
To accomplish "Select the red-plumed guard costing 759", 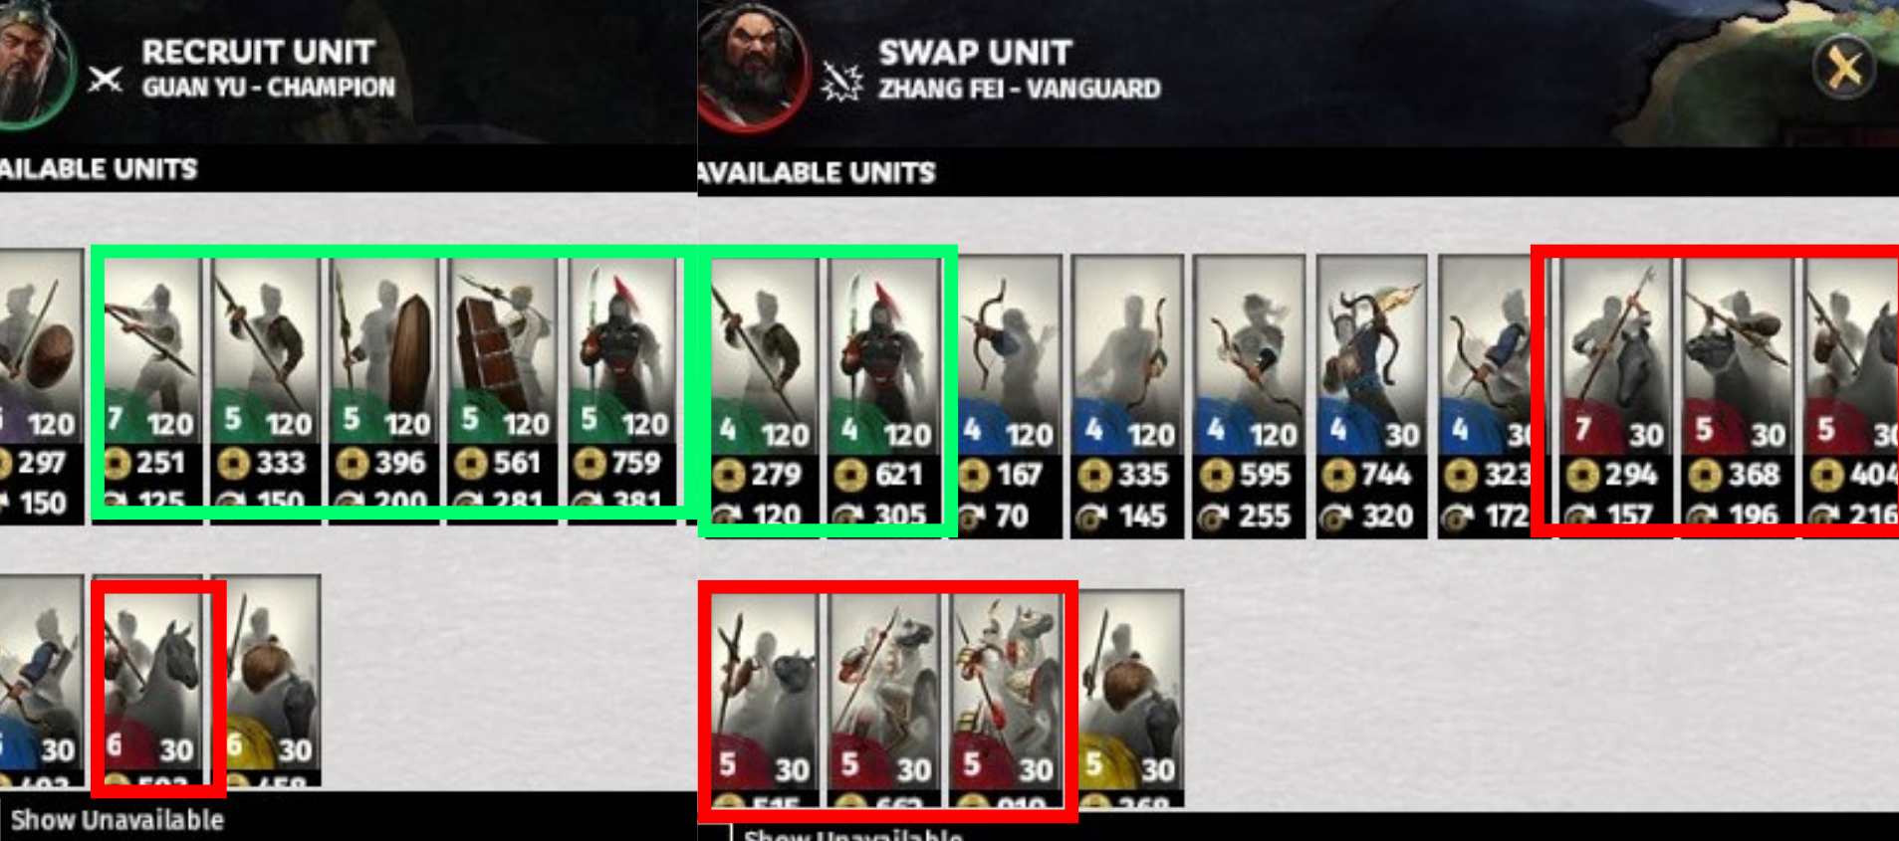I will pos(622,383).
